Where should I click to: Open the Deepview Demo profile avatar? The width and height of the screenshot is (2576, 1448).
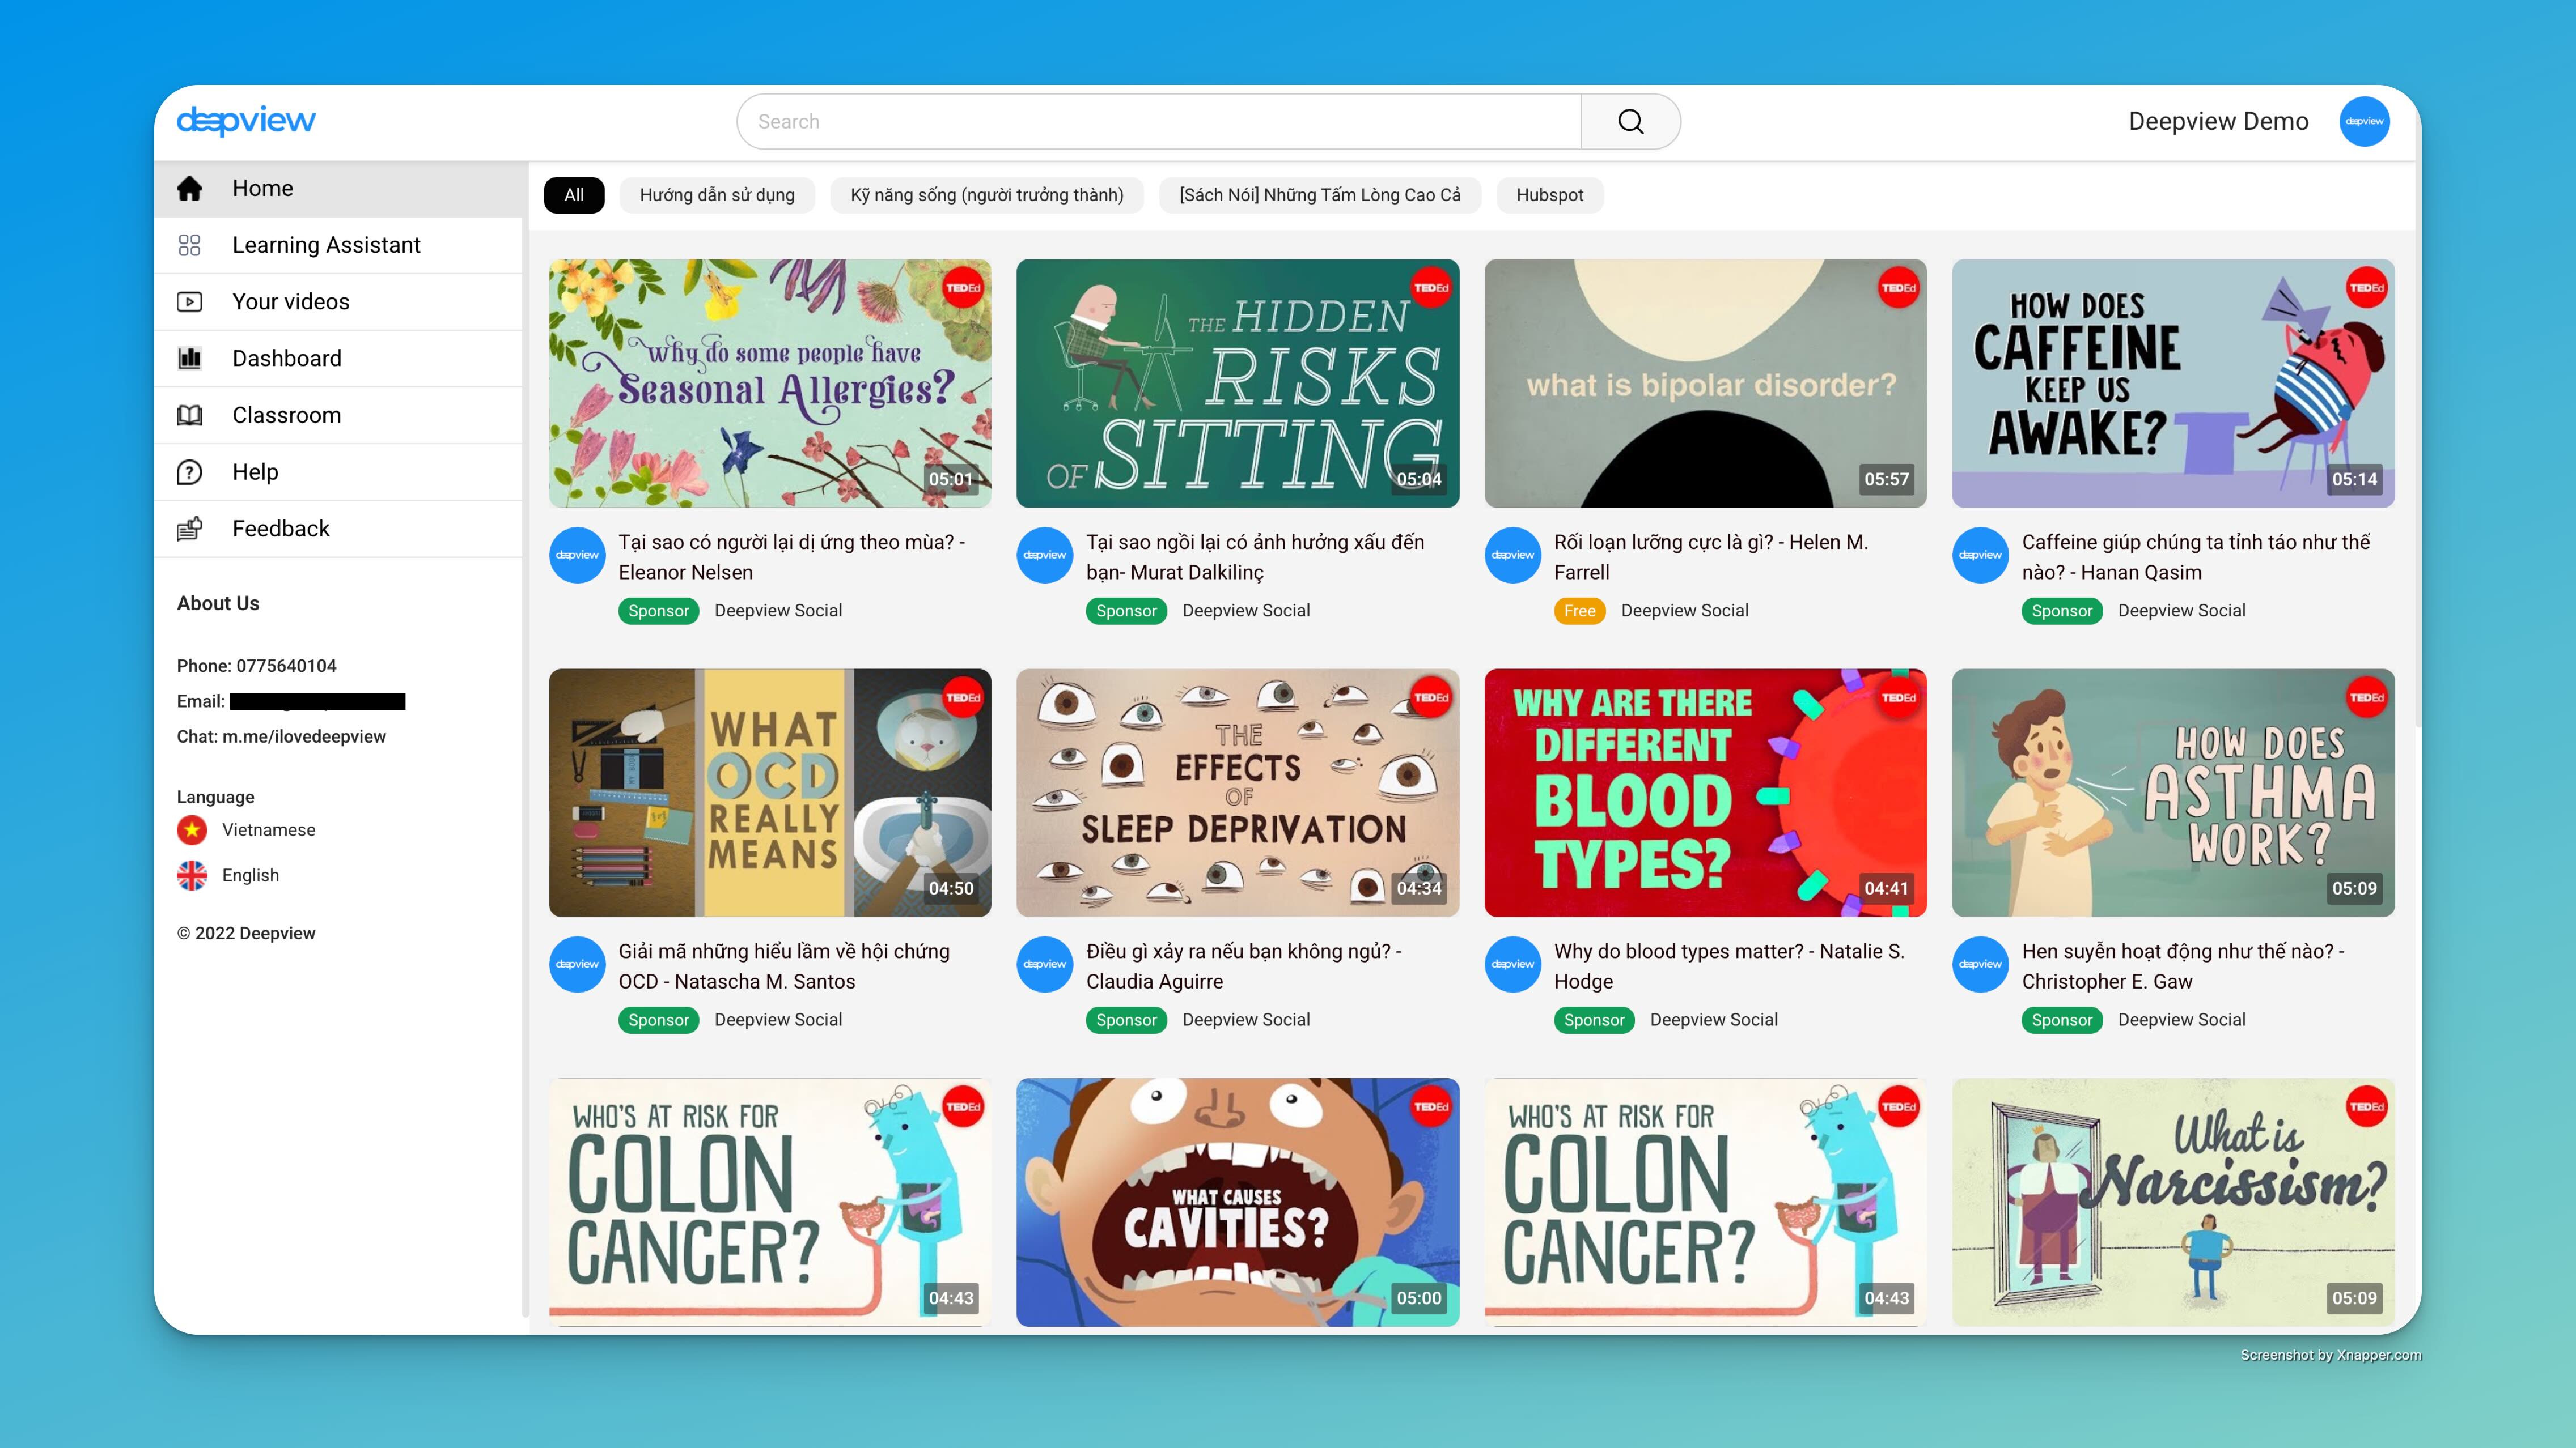[x=2364, y=122]
